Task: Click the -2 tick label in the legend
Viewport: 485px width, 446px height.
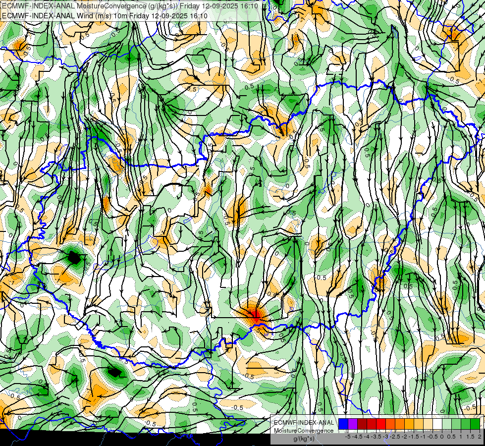Action: (404, 437)
